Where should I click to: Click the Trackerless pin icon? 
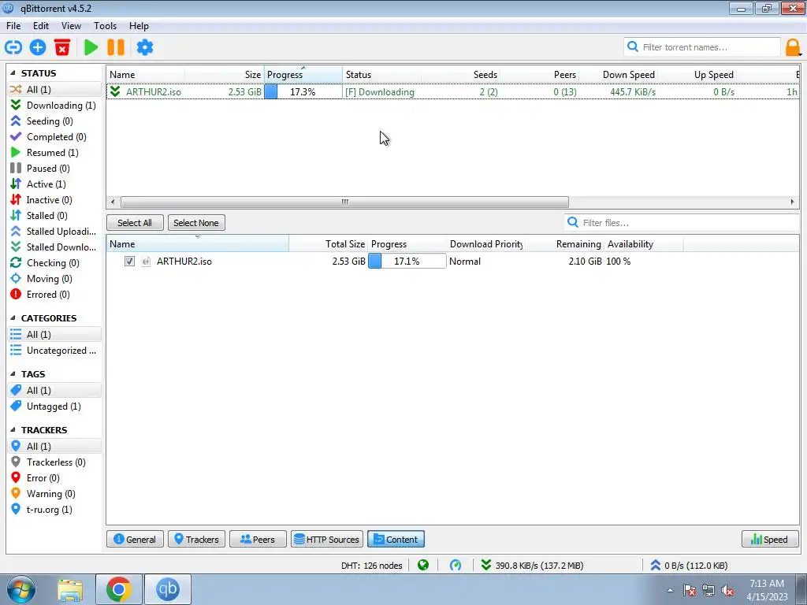coord(16,462)
